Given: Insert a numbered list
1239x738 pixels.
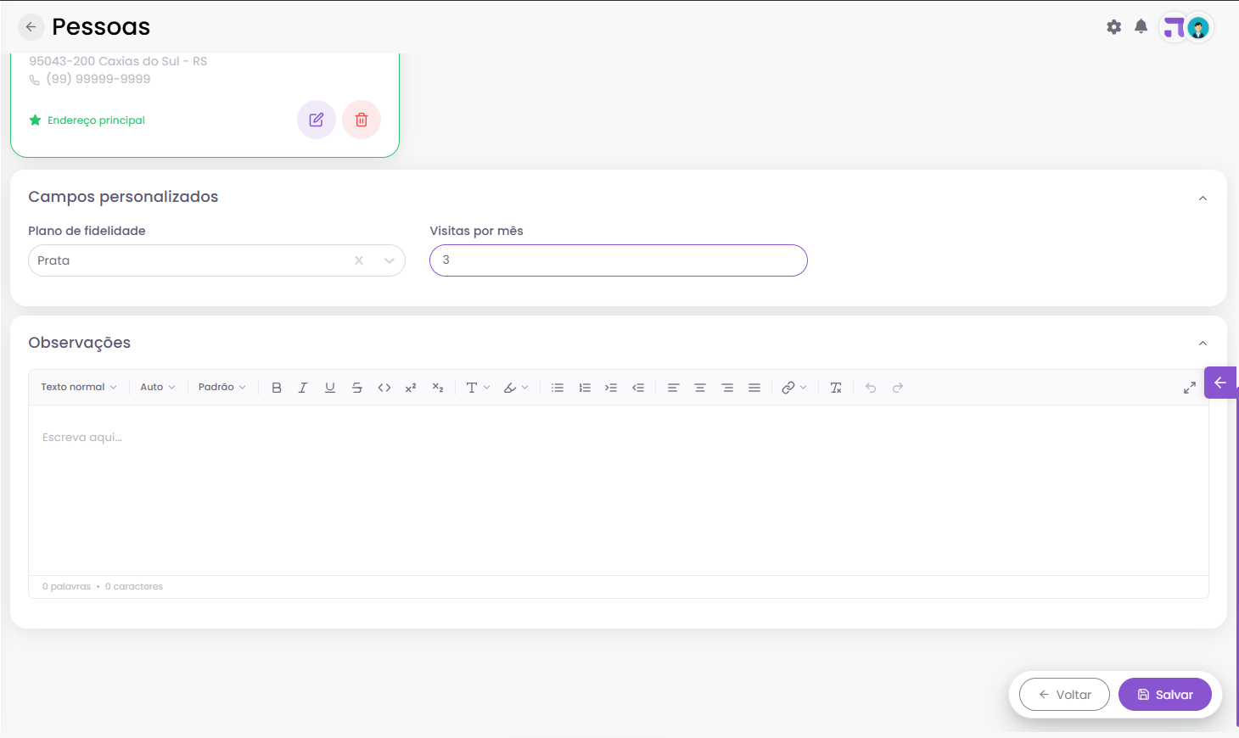Looking at the screenshot, I should click(x=585, y=388).
